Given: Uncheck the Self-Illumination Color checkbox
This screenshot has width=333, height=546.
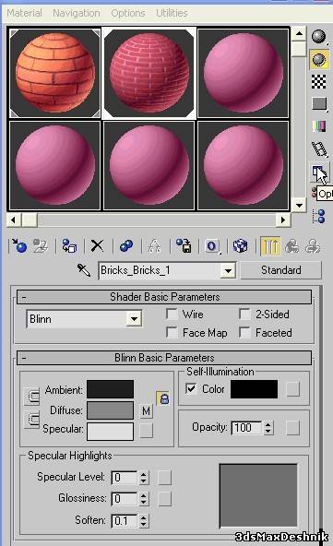Looking at the screenshot, I should click(191, 388).
